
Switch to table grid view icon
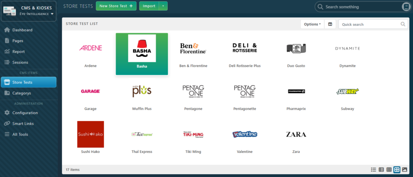(x=389, y=170)
